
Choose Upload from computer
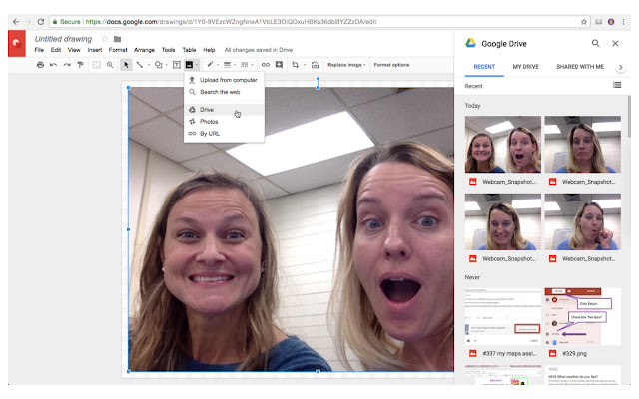(224, 80)
